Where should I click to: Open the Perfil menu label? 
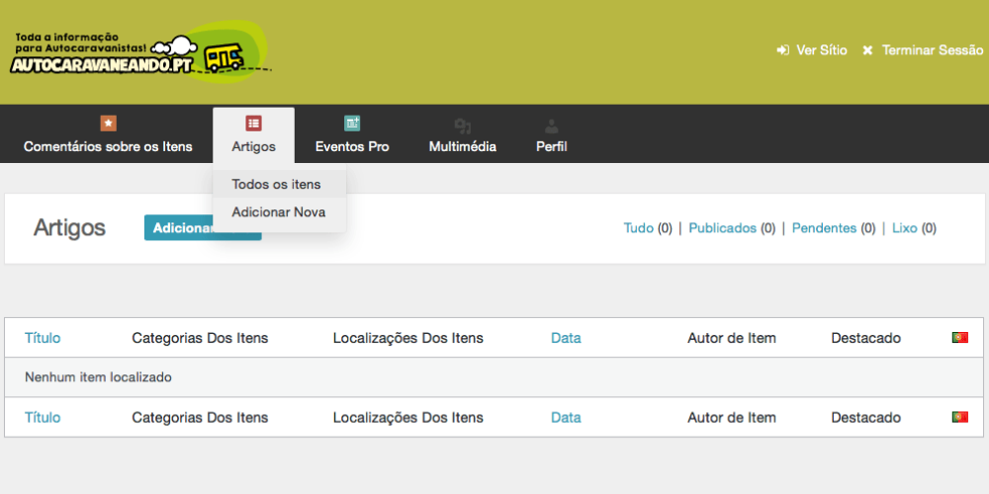tap(552, 146)
